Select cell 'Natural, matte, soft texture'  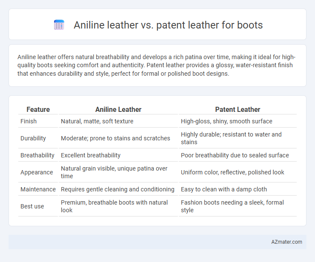coord(118,121)
